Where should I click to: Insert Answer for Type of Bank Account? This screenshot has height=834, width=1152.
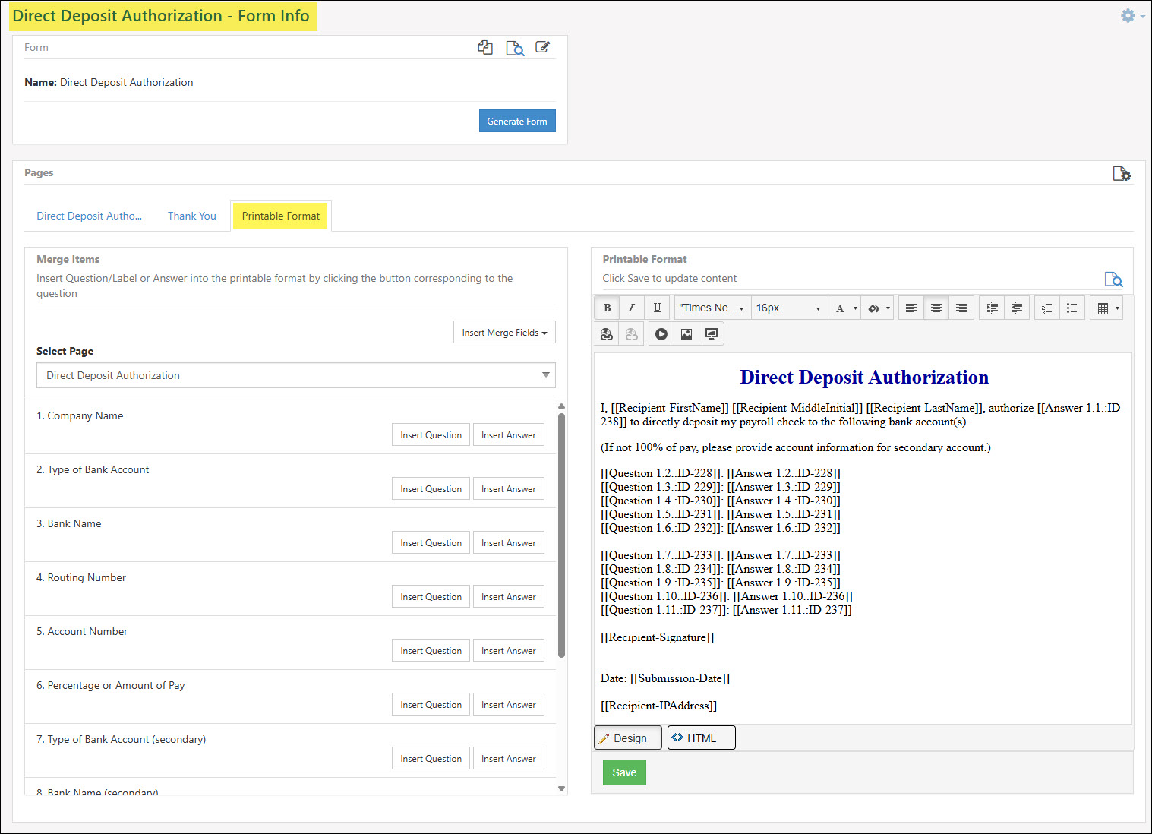click(x=508, y=489)
